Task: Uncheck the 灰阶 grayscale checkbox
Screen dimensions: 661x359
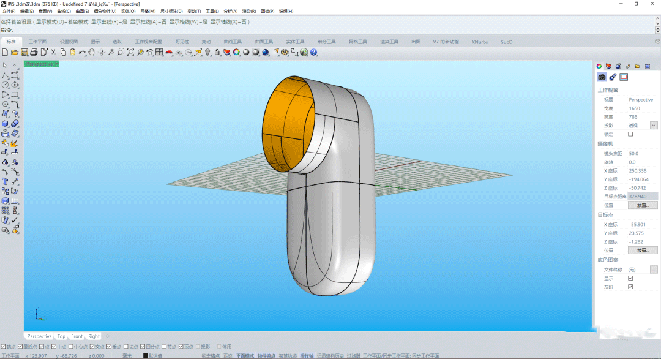Action: 630,287
